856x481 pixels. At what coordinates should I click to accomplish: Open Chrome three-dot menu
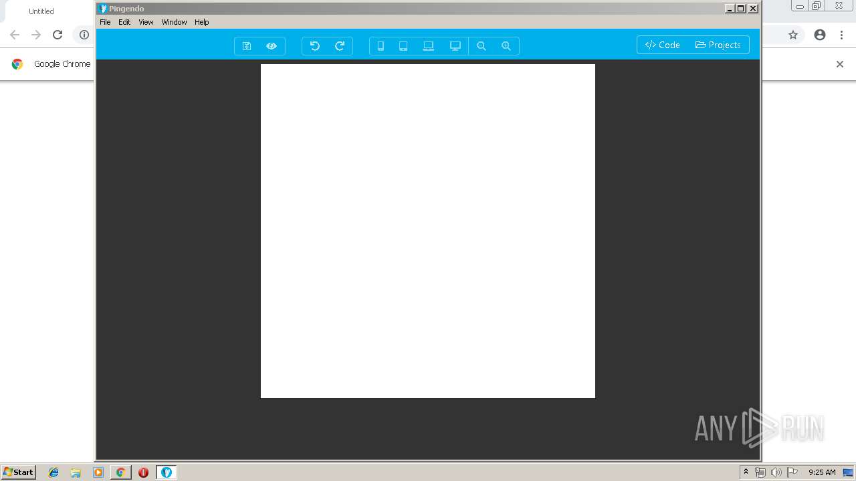tap(841, 35)
